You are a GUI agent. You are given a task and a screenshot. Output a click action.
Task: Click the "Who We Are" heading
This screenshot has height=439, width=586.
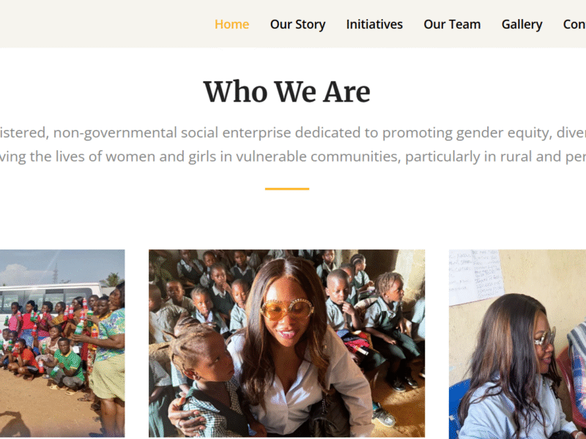[x=286, y=92]
